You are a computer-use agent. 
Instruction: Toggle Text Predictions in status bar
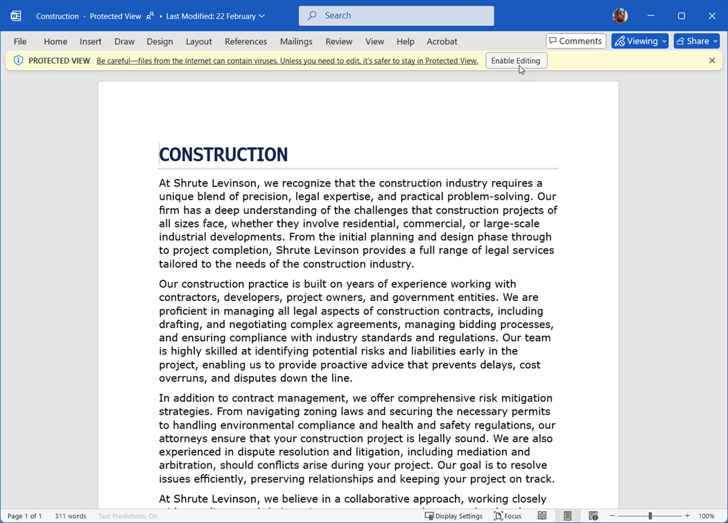128,516
